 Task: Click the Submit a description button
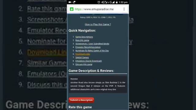pos(81,100)
